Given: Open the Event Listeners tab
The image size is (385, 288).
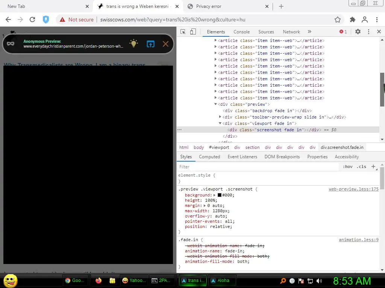Looking at the screenshot, I should tap(243, 157).
